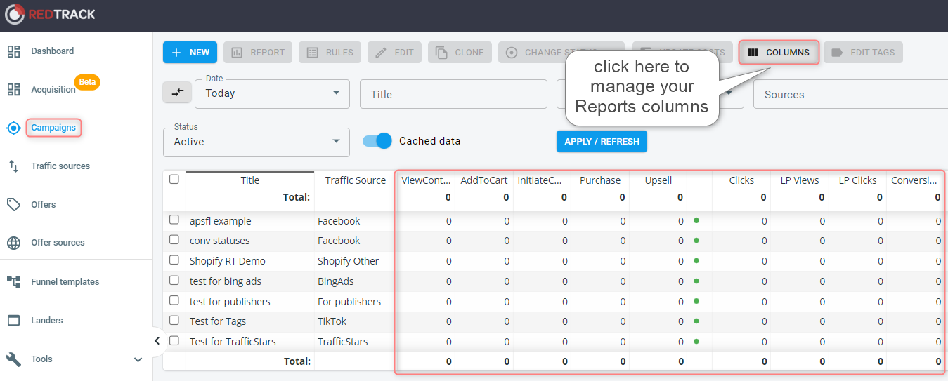
Task: Click the Campaigns target icon
Action: click(x=13, y=128)
